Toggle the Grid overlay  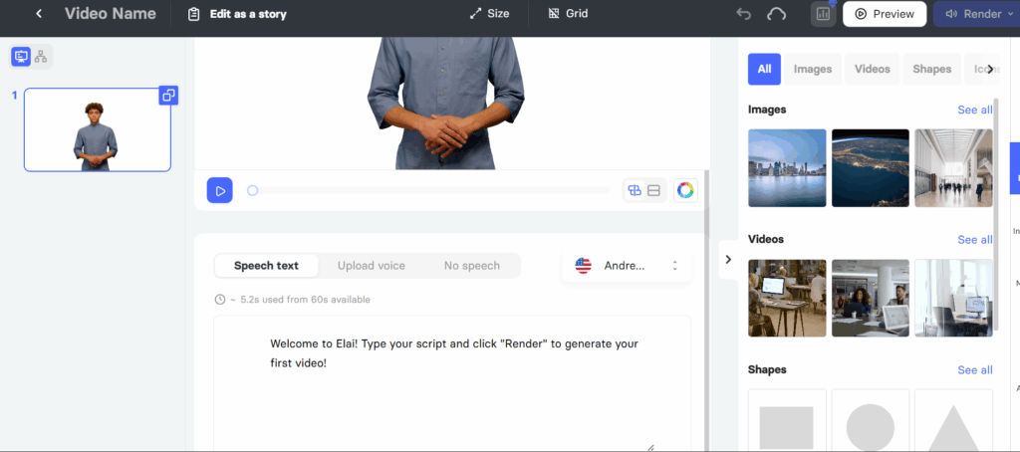tap(569, 13)
